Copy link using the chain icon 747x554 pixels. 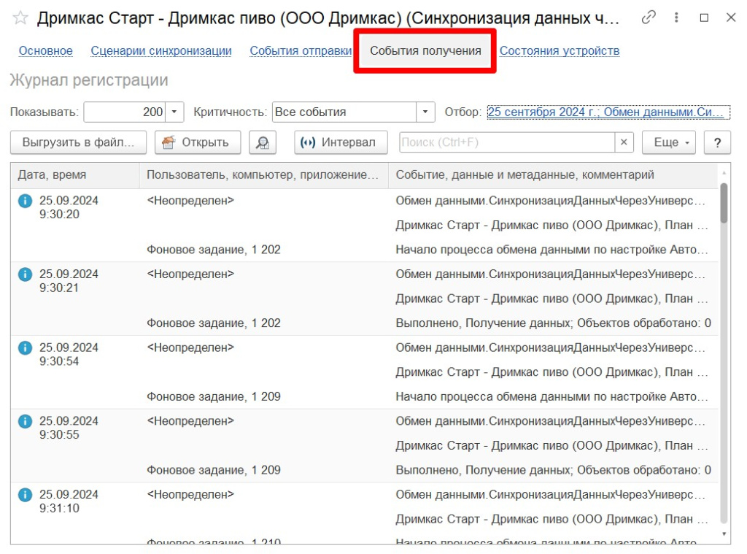(649, 18)
